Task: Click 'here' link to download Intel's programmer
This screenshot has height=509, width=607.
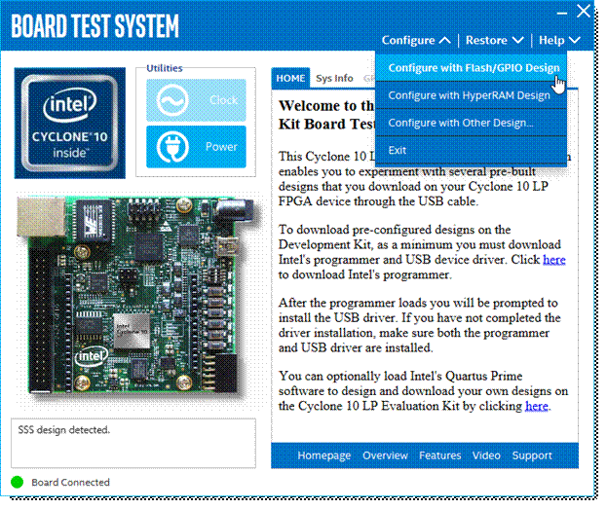Action: click(x=554, y=260)
